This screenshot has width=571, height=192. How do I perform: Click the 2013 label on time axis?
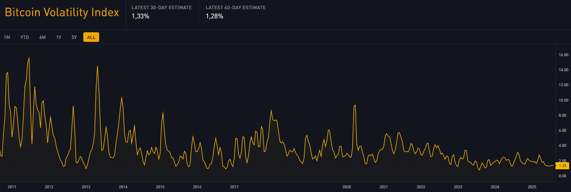click(x=86, y=187)
